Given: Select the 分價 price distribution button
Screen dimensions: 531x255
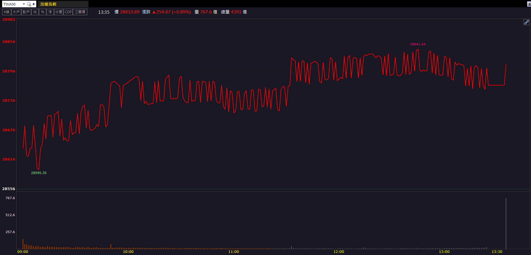Looking at the screenshot, I should (x=59, y=12).
